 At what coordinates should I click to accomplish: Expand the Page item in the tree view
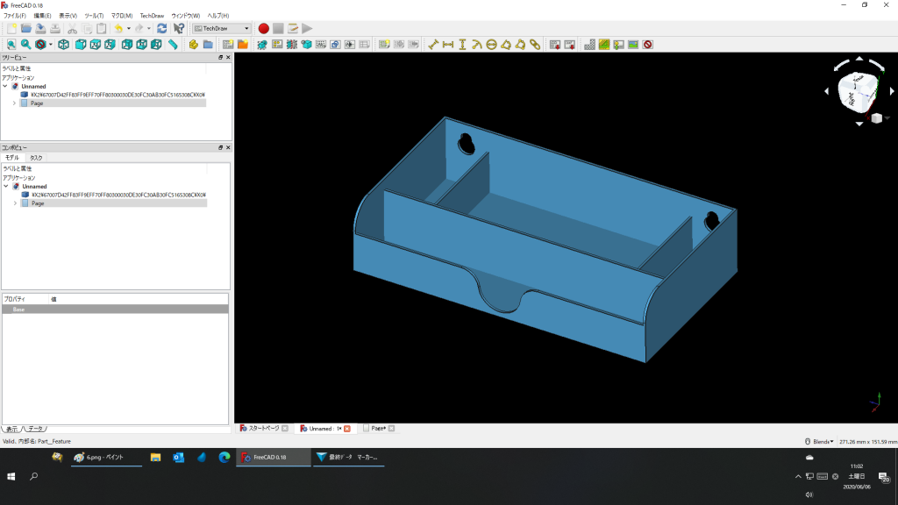pyautogui.click(x=14, y=103)
